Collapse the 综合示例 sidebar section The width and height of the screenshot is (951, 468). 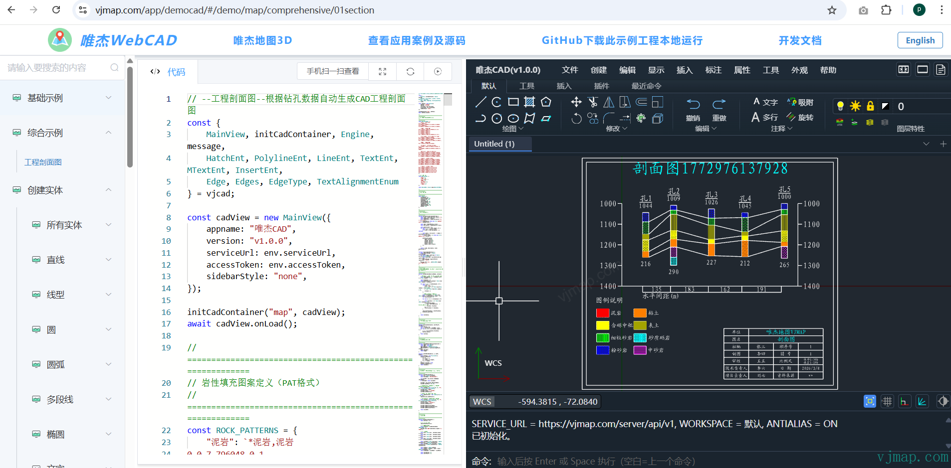pyautogui.click(x=108, y=133)
